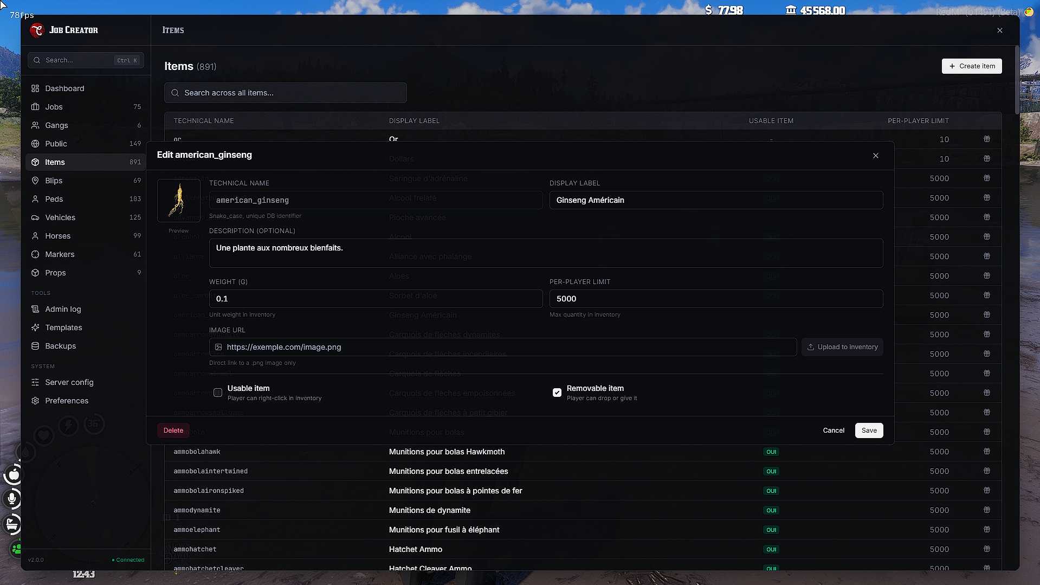Viewport: 1040px width, 585px height.
Task: Select Munitions de dynamite label
Action: 430,510
